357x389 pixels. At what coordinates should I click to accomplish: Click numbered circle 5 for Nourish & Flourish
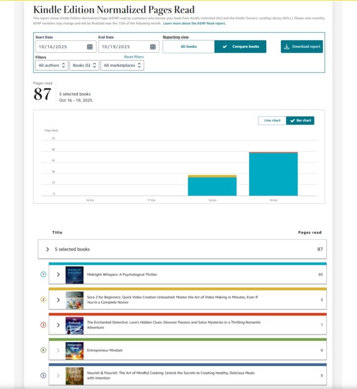(43, 375)
